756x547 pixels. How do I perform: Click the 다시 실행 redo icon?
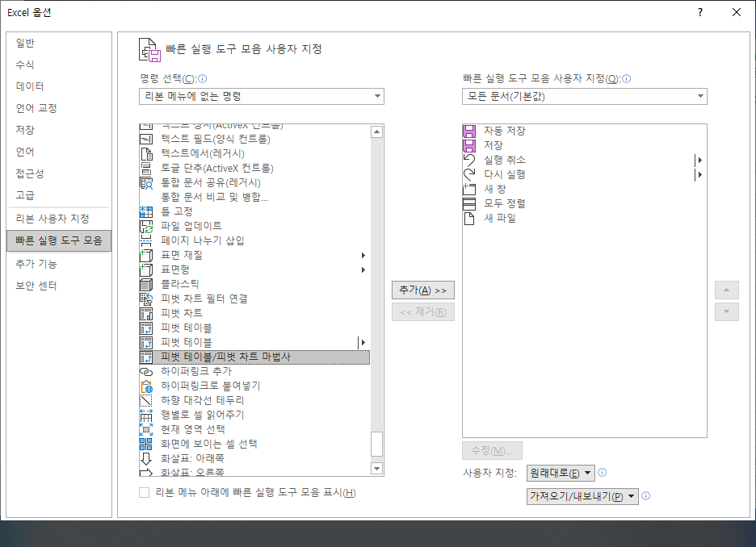[x=469, y=174]
